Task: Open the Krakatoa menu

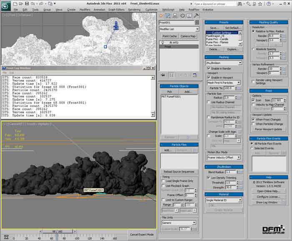Action: point(208,10)
